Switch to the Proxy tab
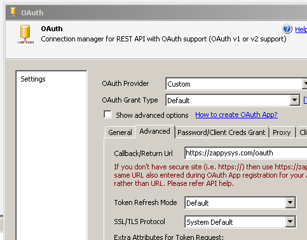This screenshot has height=240, width=307. coord(282,132)
